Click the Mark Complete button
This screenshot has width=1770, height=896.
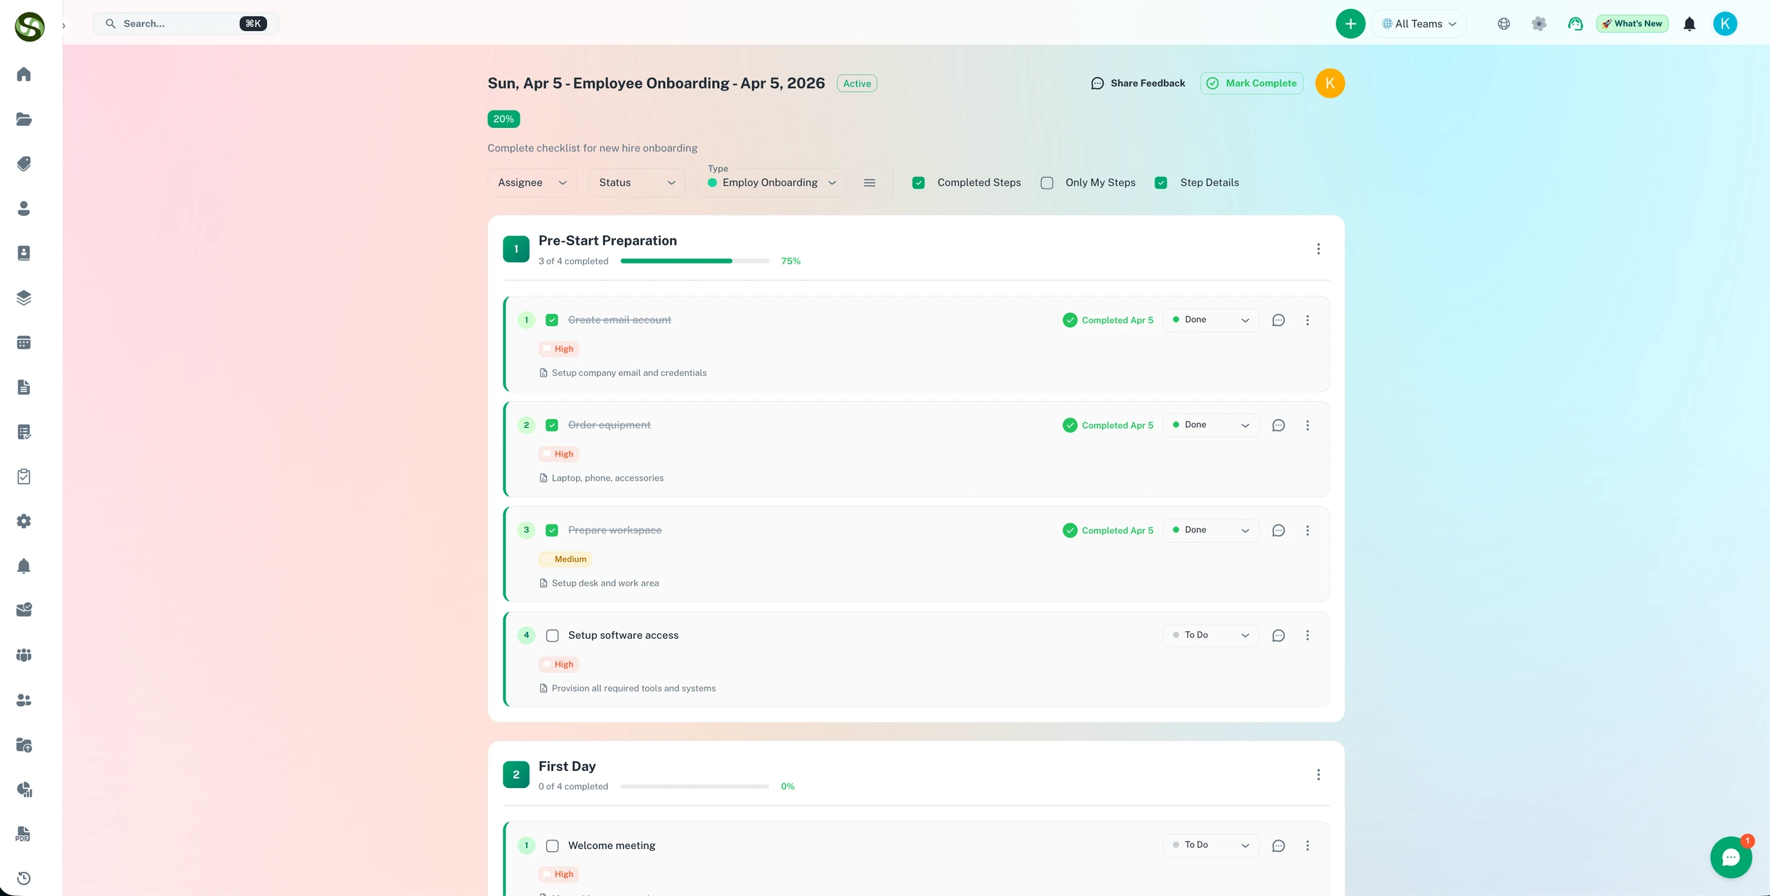(x=1251, y=83)
